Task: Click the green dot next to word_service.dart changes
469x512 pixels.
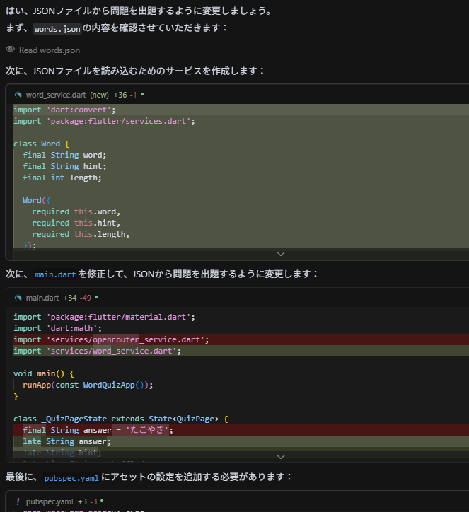Action: (142, 94)
